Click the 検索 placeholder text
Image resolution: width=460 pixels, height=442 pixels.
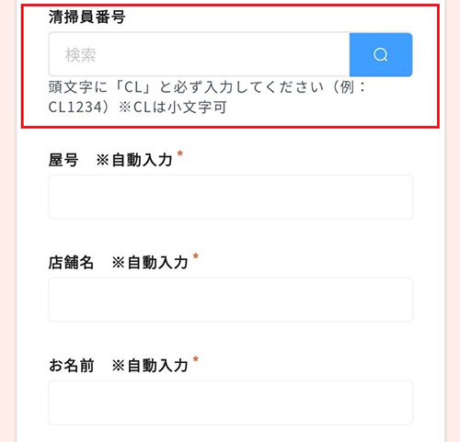click(x=80, y=55)
